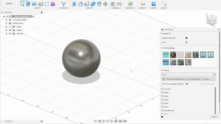The width and height of the screenshot is (221, 124).
Task: Uncheck Show downloadable materials checkbox
Action: (187, 84)
